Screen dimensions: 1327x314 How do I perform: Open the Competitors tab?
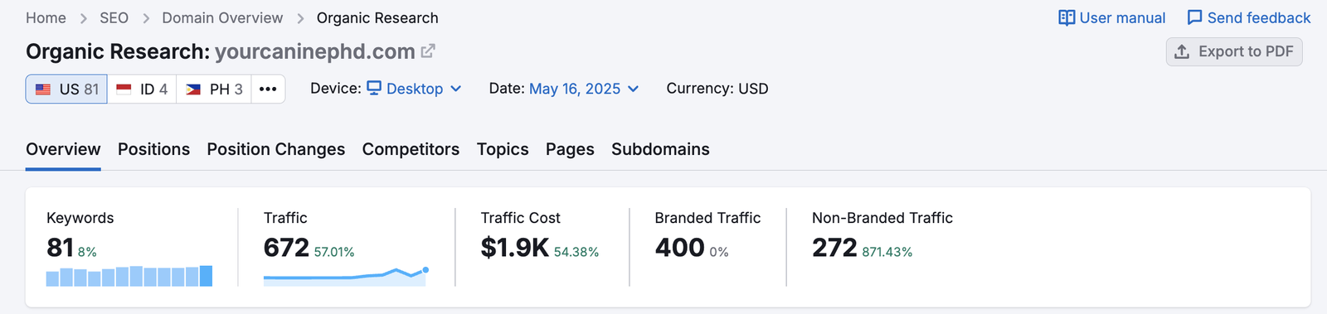click(411, 149)
